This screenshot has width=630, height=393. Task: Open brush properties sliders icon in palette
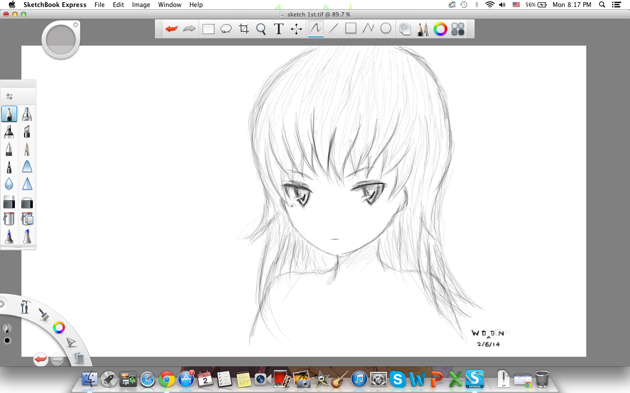point(10,97)
